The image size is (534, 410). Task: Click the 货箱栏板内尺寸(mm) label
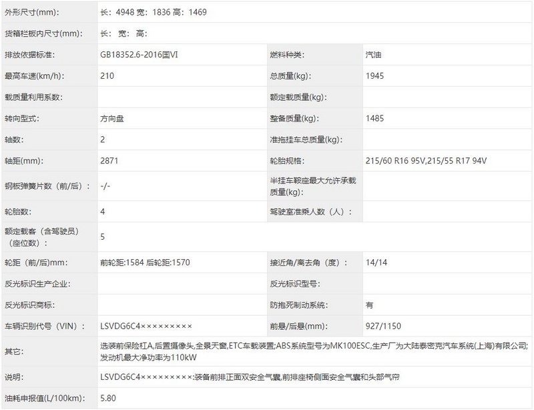[x=43, y=33]
